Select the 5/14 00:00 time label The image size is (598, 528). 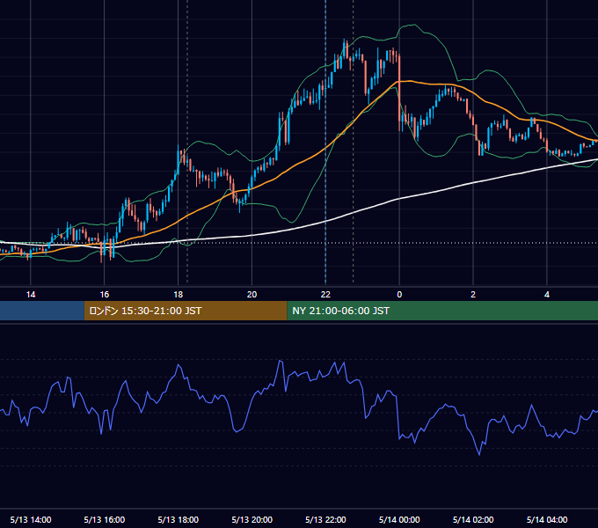(399, 519)
